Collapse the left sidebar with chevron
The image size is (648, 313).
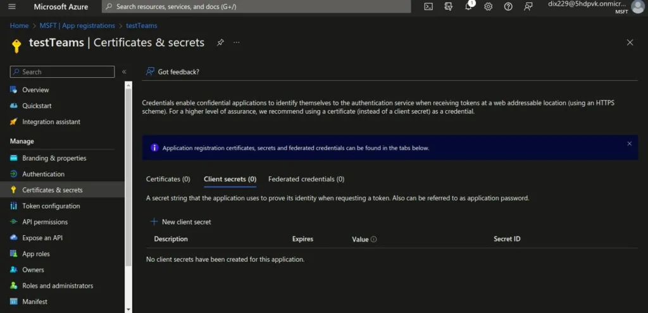pyautogui.click(x=124, y=72)
